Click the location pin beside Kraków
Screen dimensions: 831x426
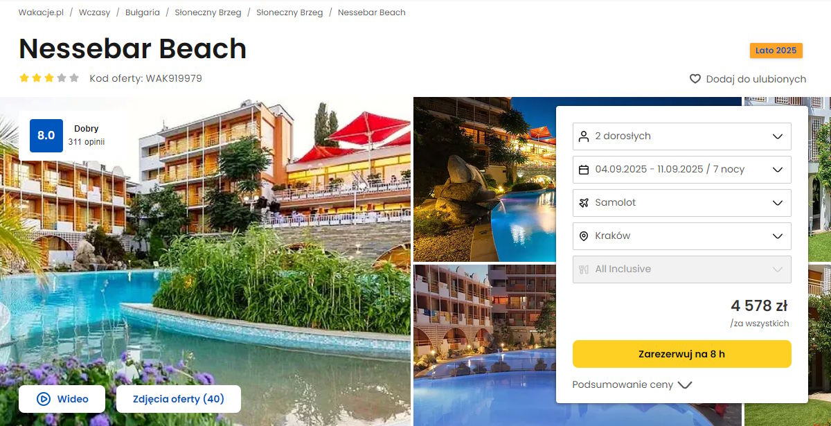point(584,236)
